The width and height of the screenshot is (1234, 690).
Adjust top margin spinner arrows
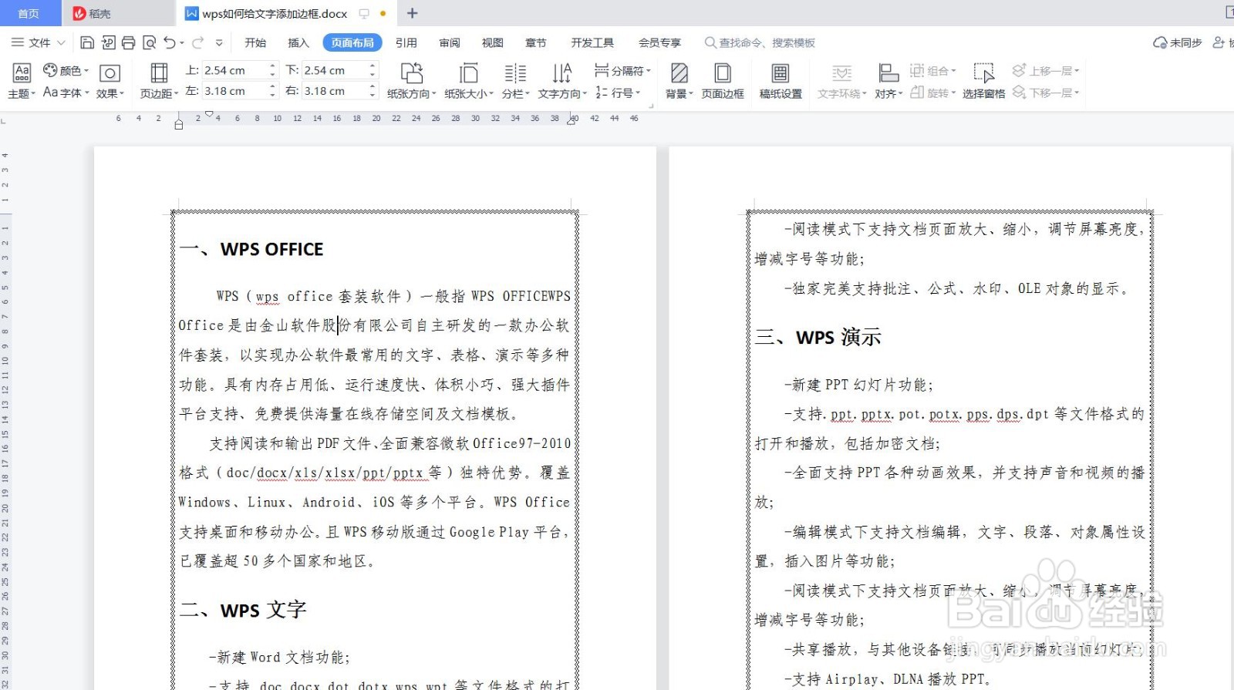(273, 70)
